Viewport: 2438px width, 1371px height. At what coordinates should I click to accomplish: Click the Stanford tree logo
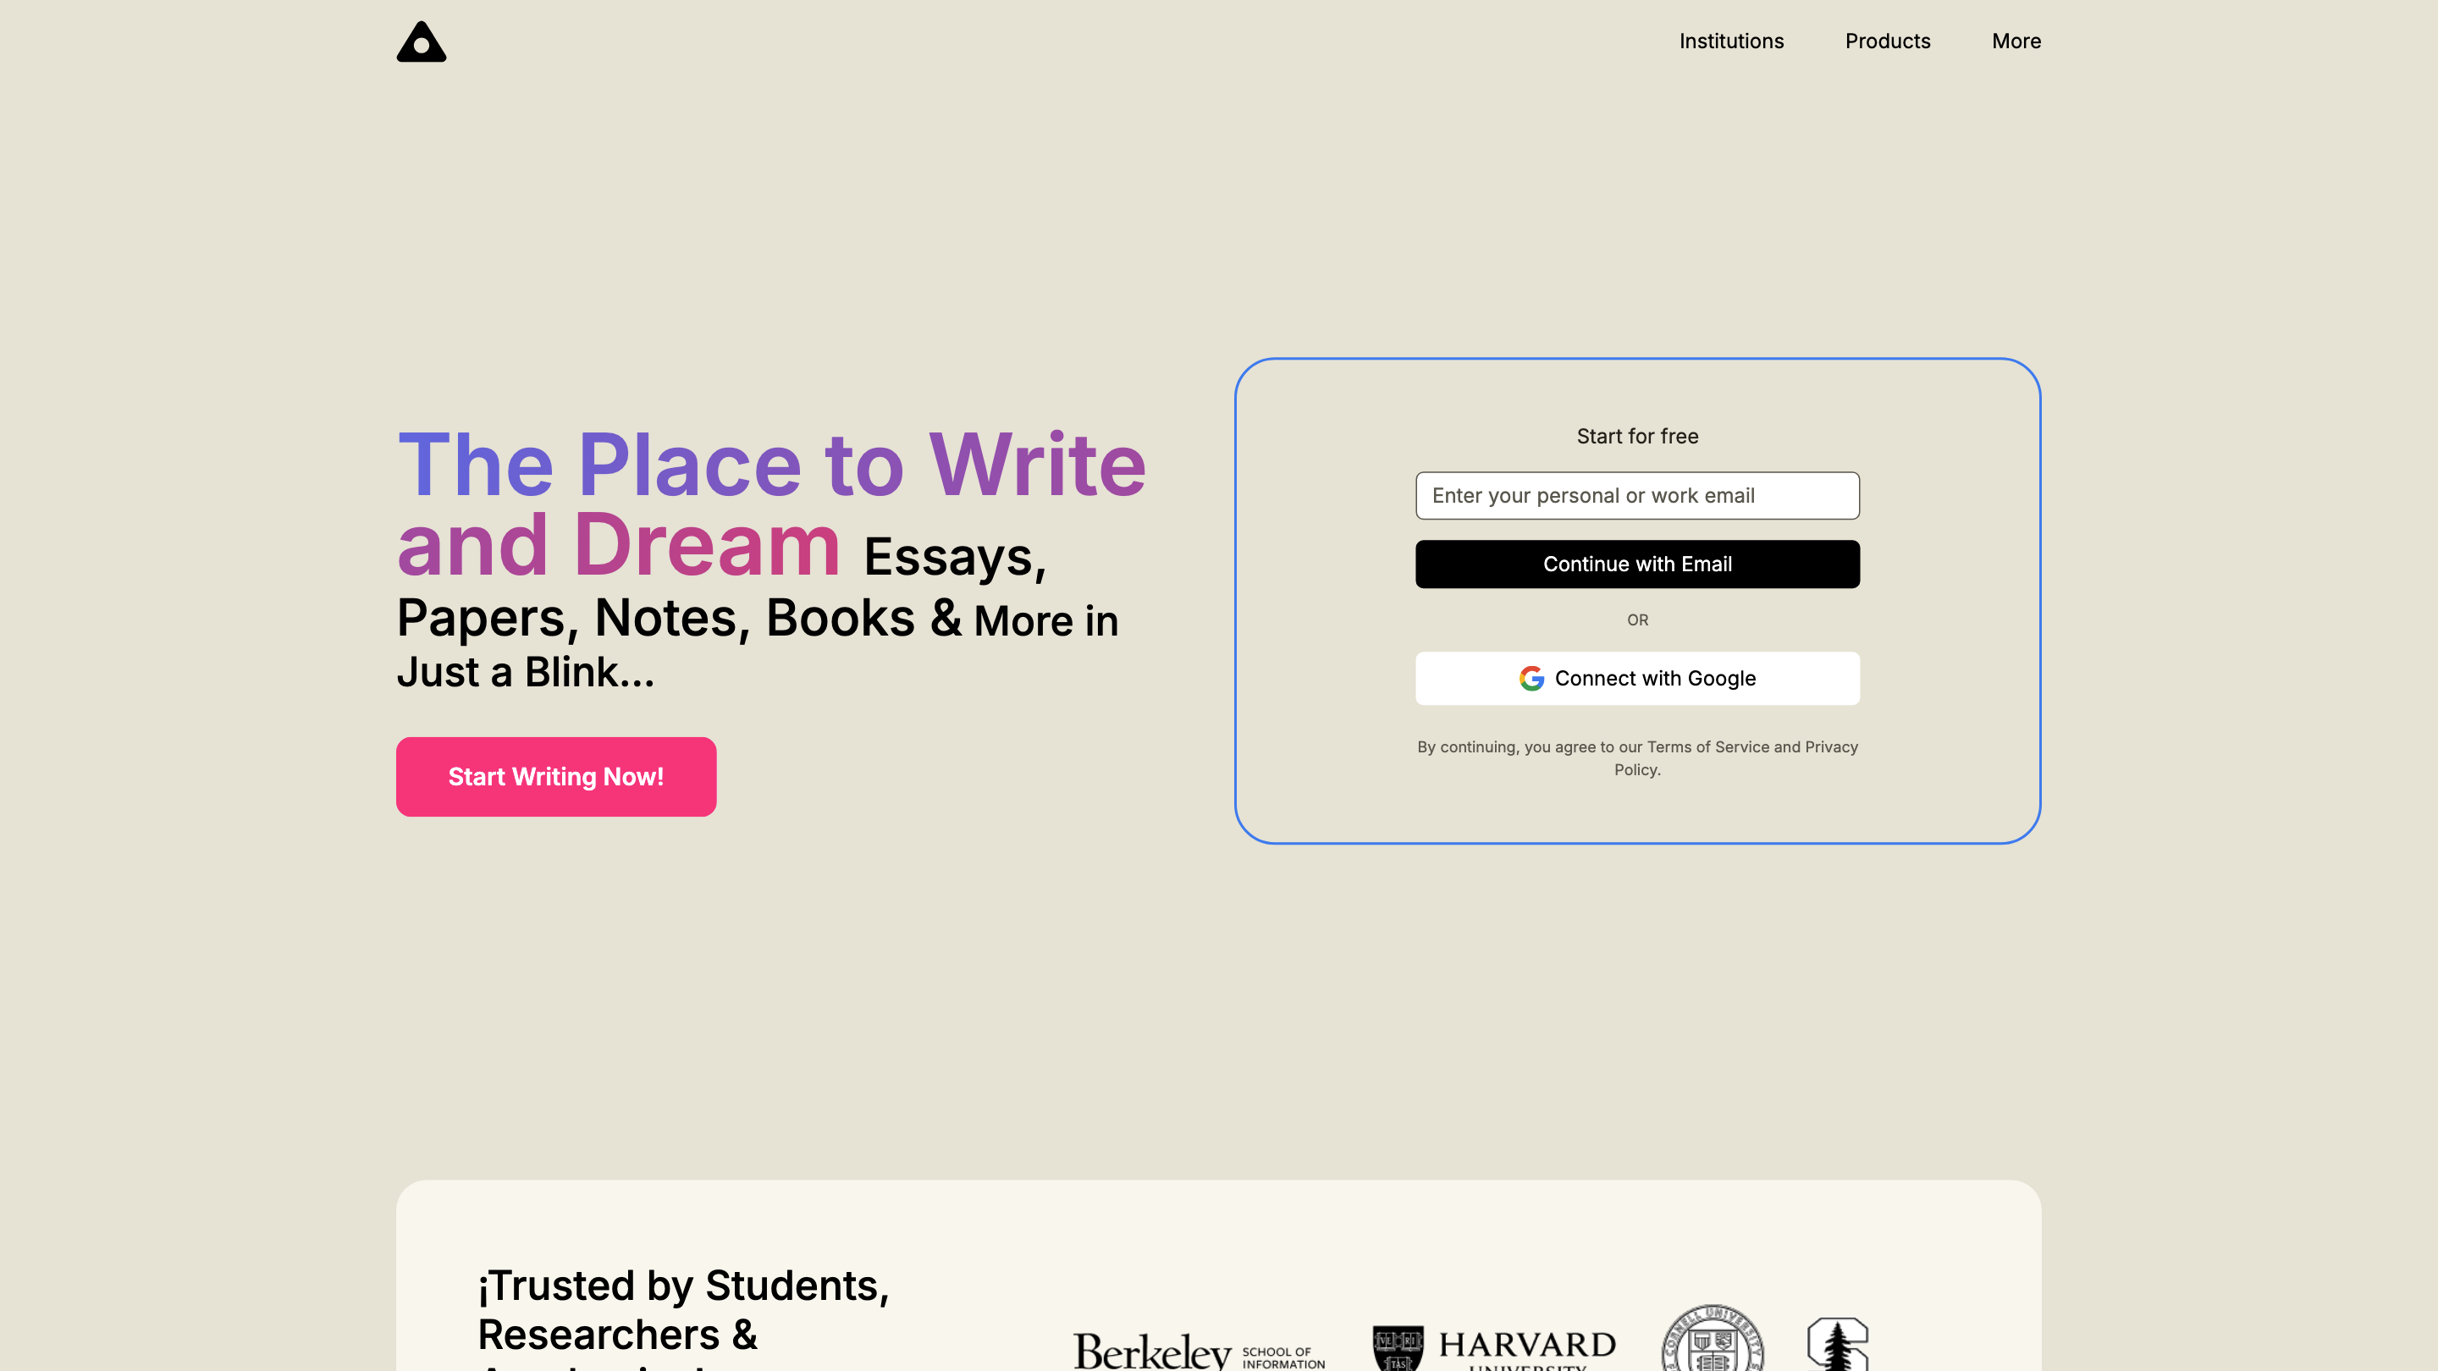coord(1837,1346)
